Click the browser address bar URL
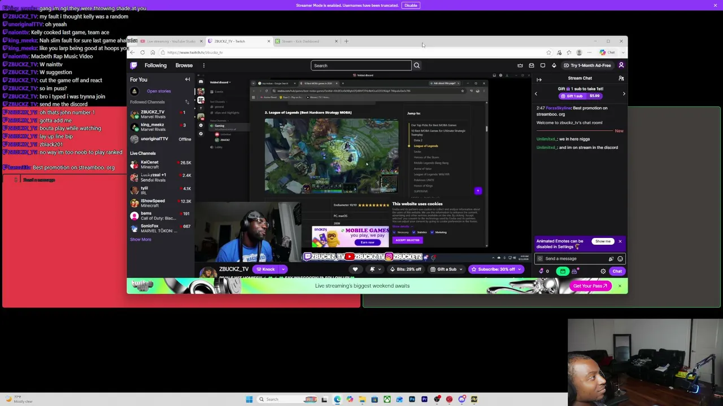 [x=195, y=52]
